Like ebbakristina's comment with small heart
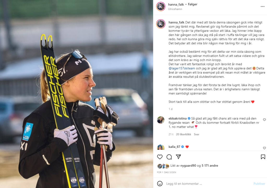Image resolution: width=267 pixels, height=188 pixels. click(x=264, y=120)
